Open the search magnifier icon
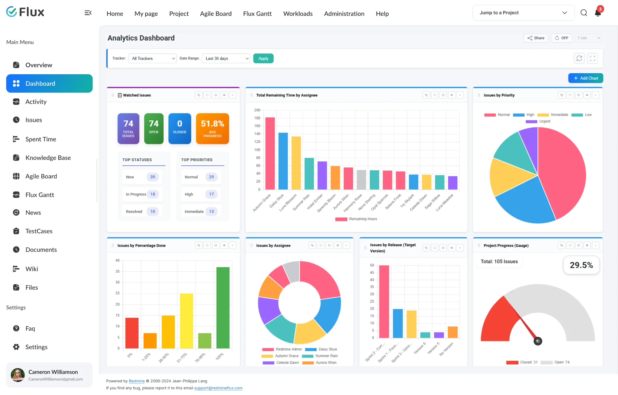The height and width of the screenshot is (395, 618). click(x=584, y=13)
